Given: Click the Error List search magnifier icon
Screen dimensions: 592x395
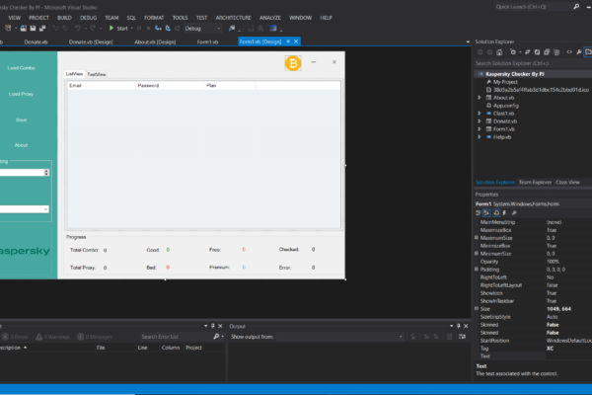Looking at the screenshot, I should tap(216, 337).
